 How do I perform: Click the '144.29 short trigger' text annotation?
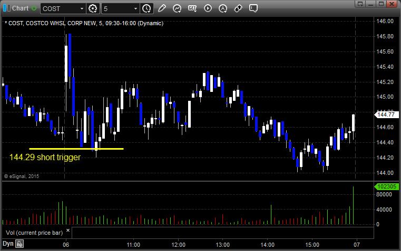tap(45, 157)
